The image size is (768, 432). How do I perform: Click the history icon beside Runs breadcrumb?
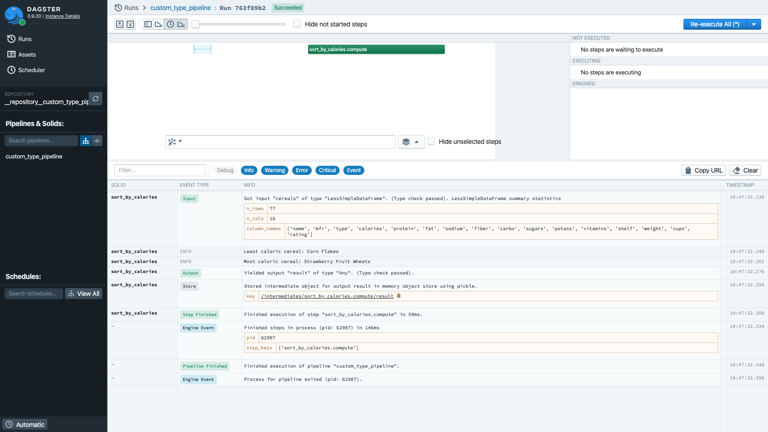pos(118,8)
